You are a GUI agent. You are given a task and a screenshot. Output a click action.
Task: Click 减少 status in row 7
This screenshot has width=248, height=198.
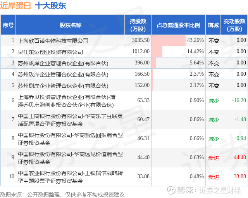(x=214, y=120)
